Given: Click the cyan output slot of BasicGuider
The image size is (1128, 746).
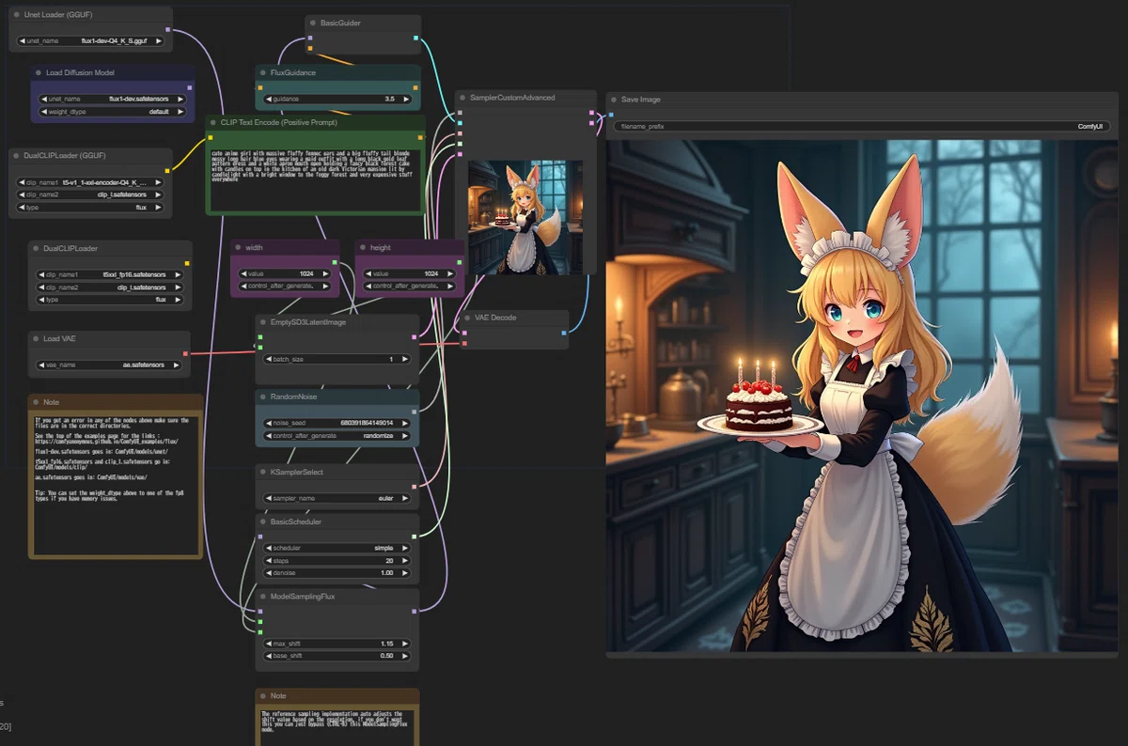Looking at the screenshot, I should point(415,39).
